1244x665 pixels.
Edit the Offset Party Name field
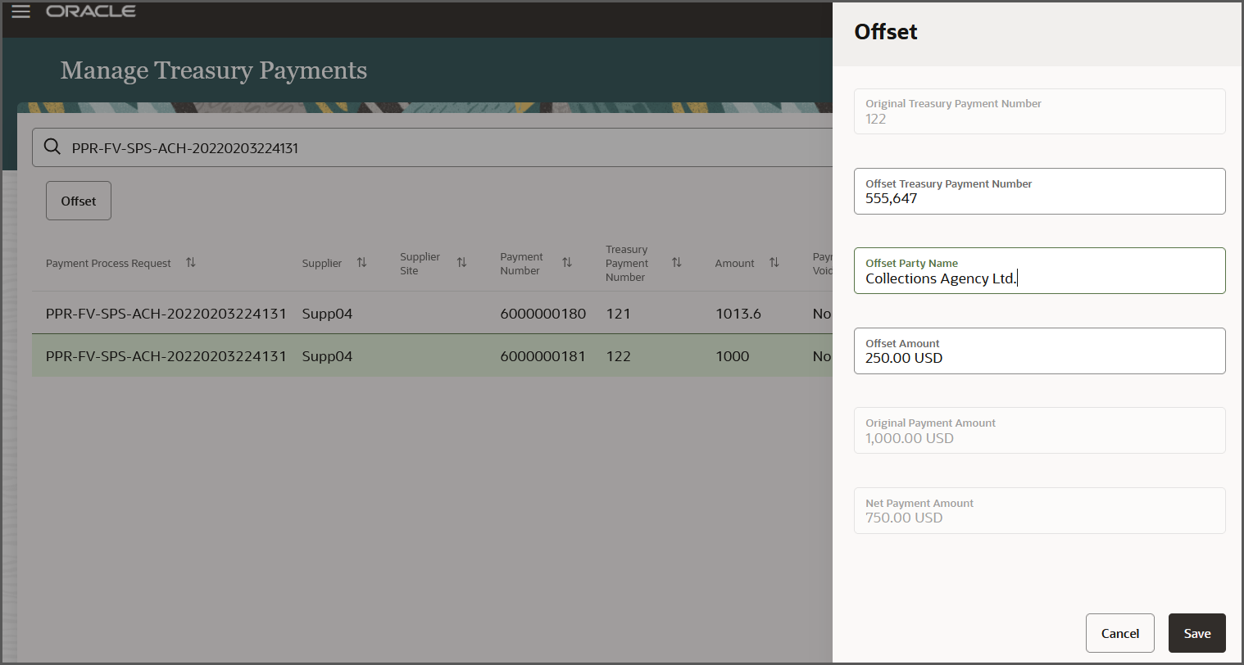click(x=1039, y=271)
